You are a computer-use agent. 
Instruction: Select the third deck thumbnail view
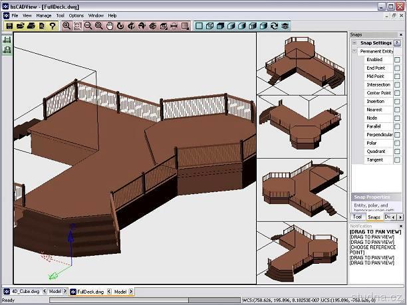click(x=302, y=190)
